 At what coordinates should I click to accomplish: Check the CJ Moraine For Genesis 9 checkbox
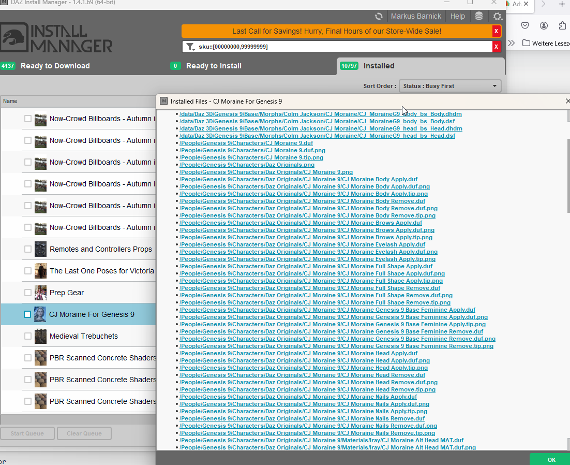point(27,314)
